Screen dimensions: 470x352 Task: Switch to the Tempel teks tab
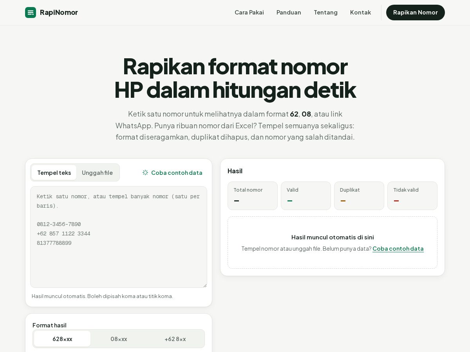coord(54,172)
